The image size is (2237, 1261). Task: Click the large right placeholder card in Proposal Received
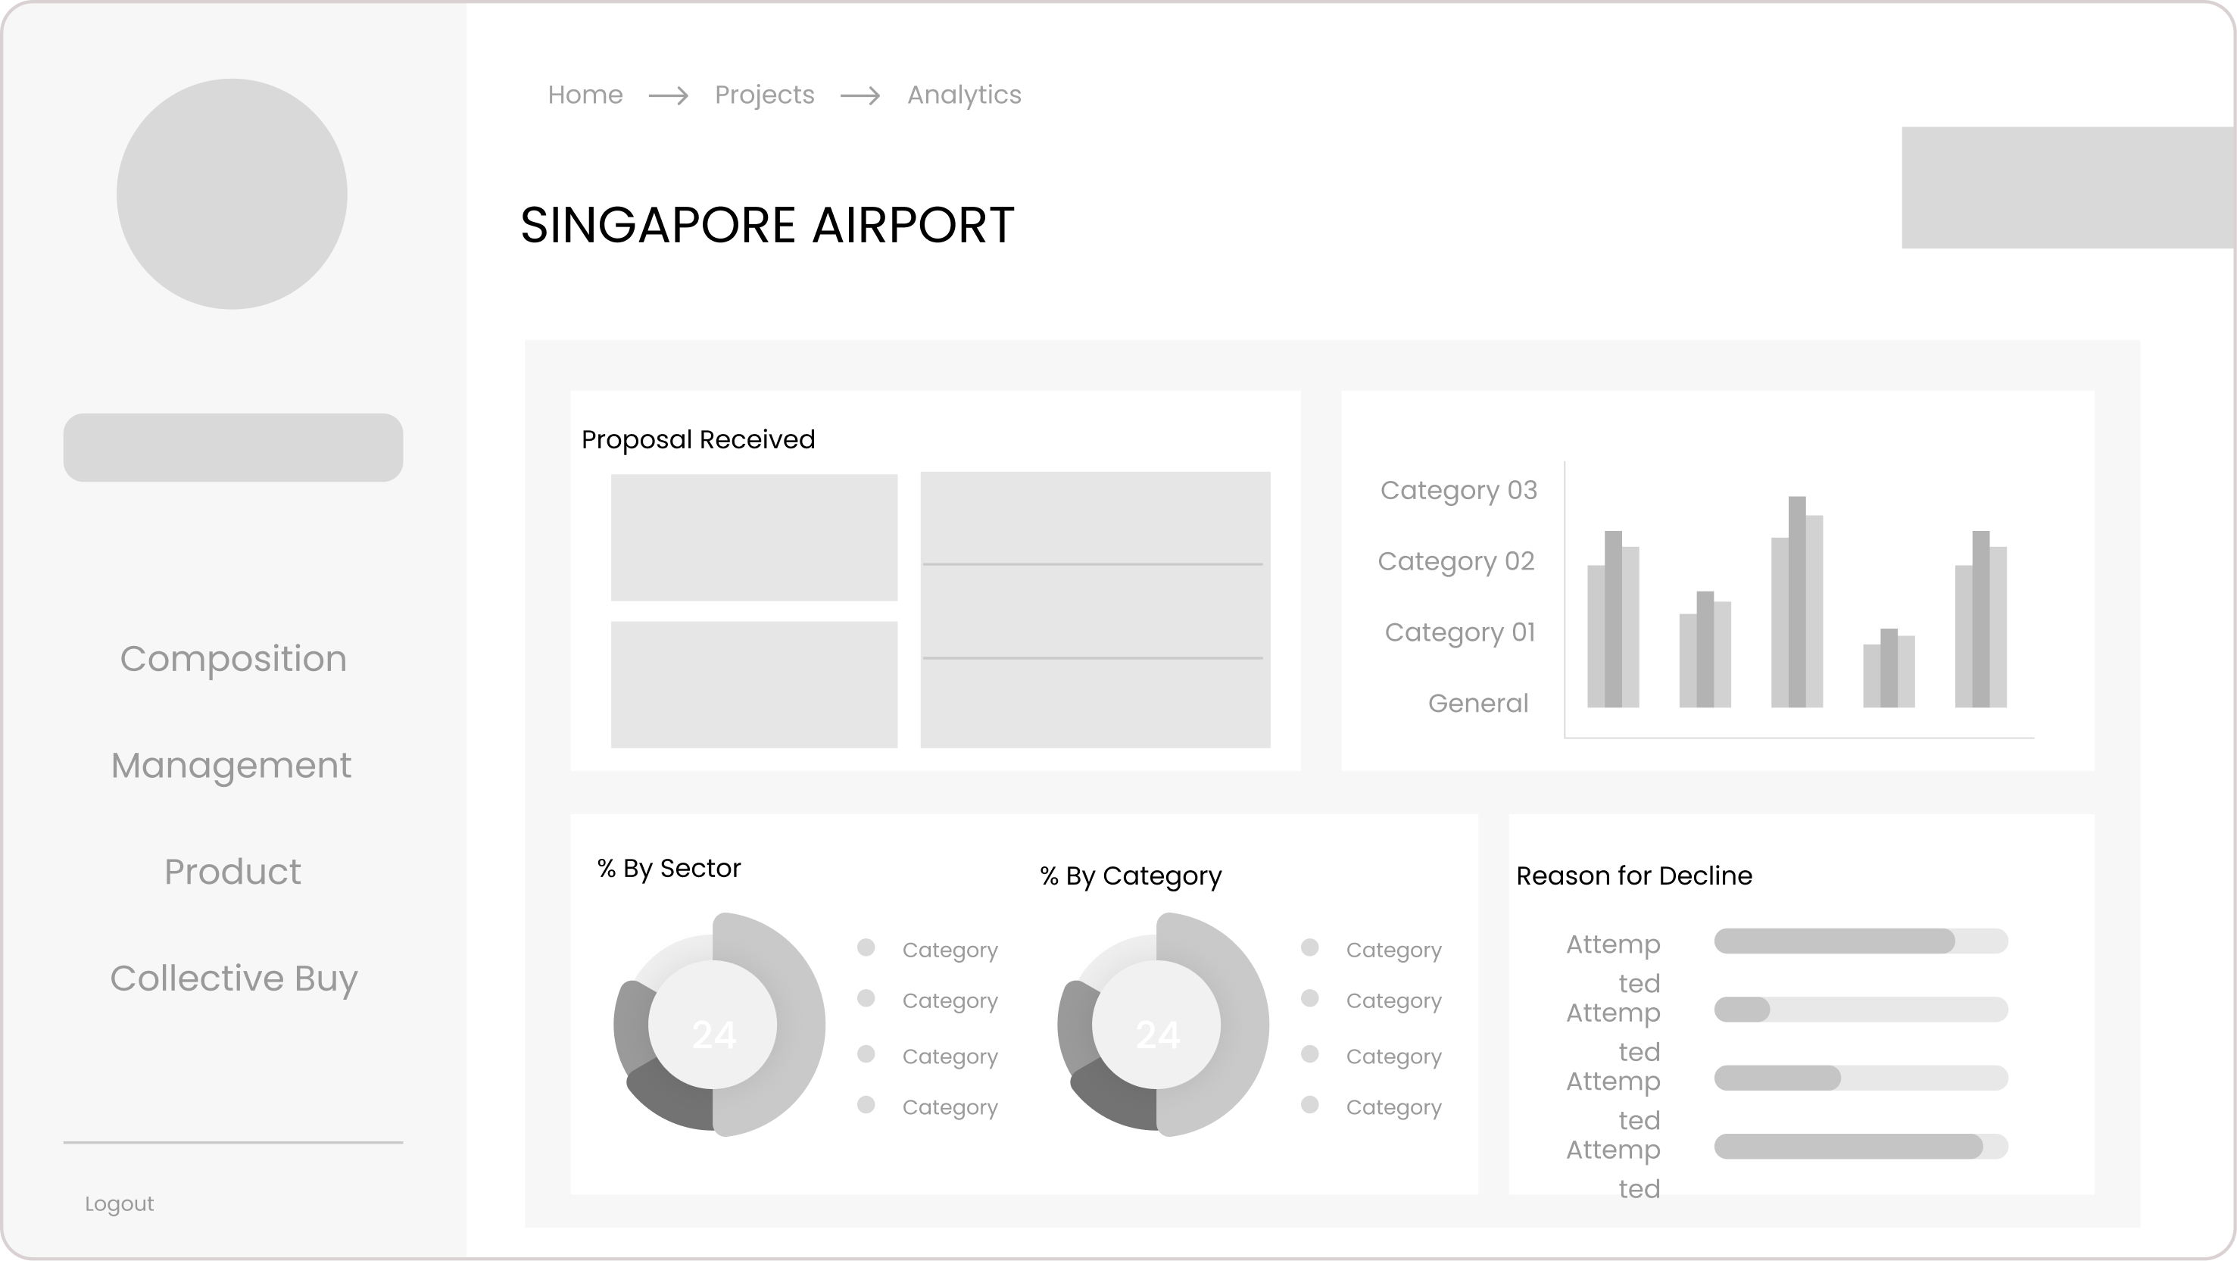[x=1095, y=610]
